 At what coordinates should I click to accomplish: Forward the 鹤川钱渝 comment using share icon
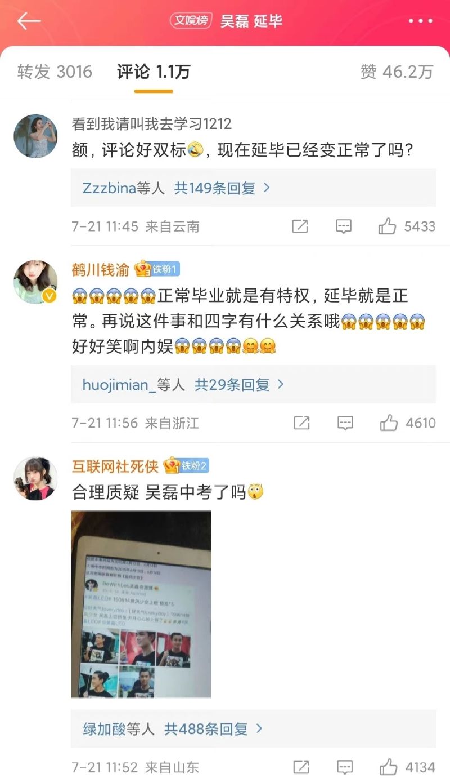(302, 423)
